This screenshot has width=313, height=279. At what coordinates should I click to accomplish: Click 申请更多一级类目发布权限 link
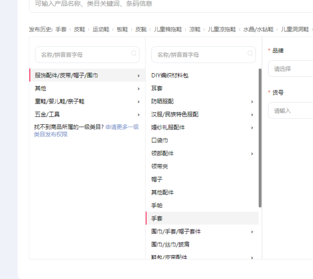pos(122,127)
